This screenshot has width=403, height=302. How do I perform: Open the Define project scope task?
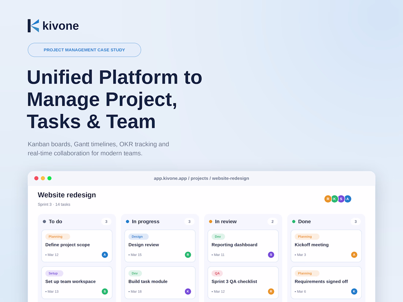(x=77, y=246)
